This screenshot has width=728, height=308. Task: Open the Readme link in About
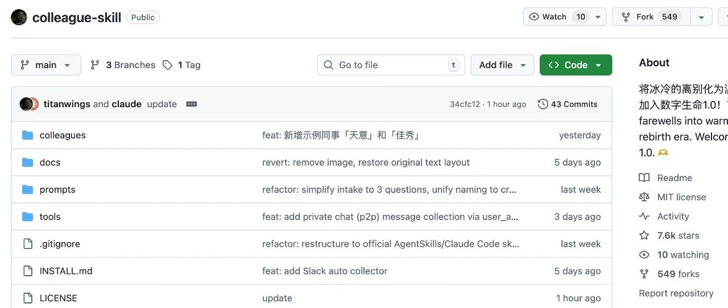[x=675, y=178]
